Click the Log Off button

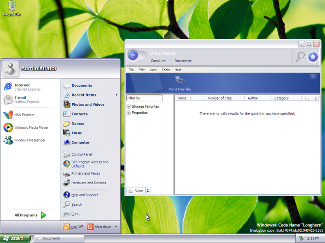73,227
